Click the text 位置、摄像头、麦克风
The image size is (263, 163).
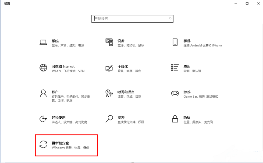(x=198, y=122)
